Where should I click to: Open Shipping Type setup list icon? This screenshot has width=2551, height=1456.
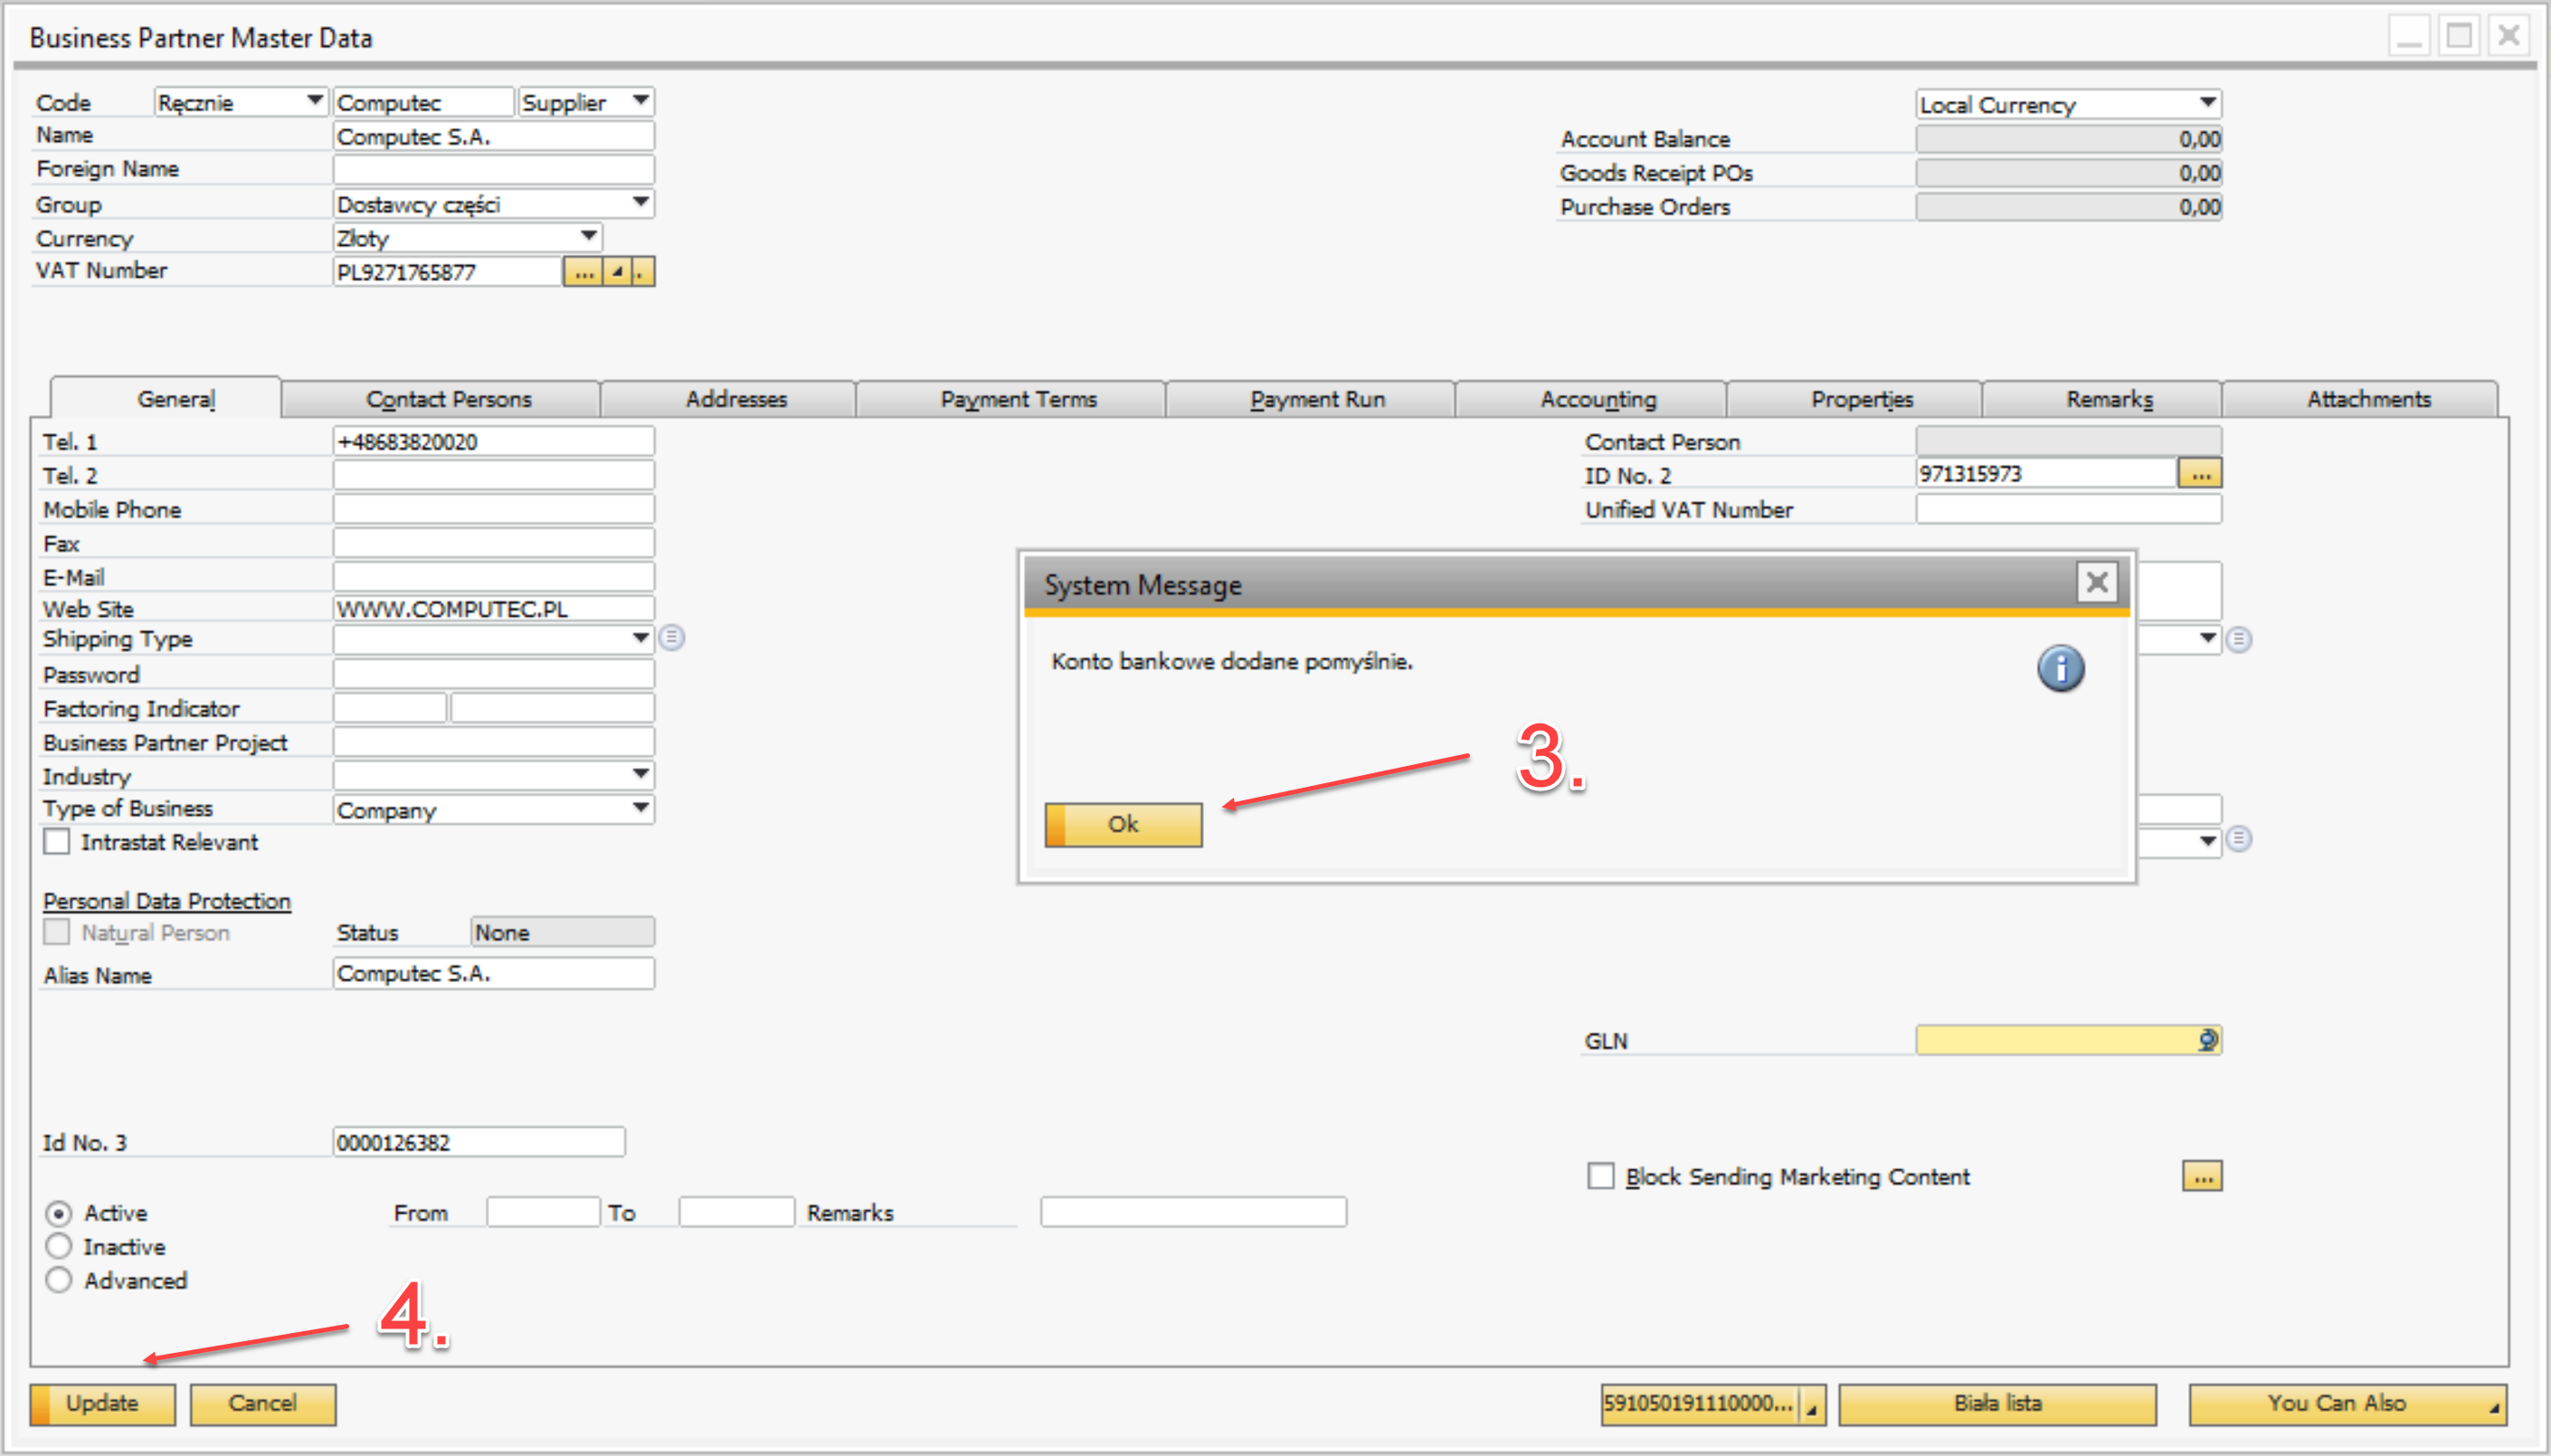click(672, 637)
